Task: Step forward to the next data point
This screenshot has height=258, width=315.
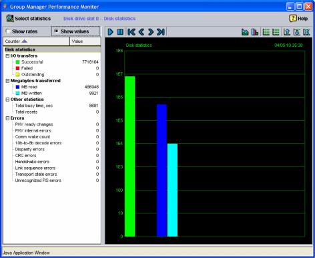Action: (x=151, y=32)
